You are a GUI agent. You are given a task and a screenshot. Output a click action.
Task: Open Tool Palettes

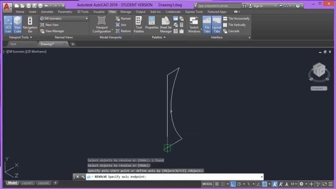139,25
